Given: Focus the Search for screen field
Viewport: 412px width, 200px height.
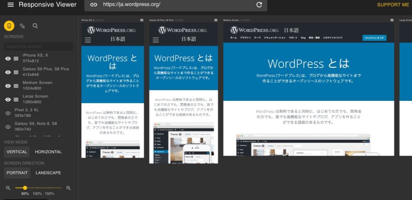Looking at the screenshot, I should point(38,47).
